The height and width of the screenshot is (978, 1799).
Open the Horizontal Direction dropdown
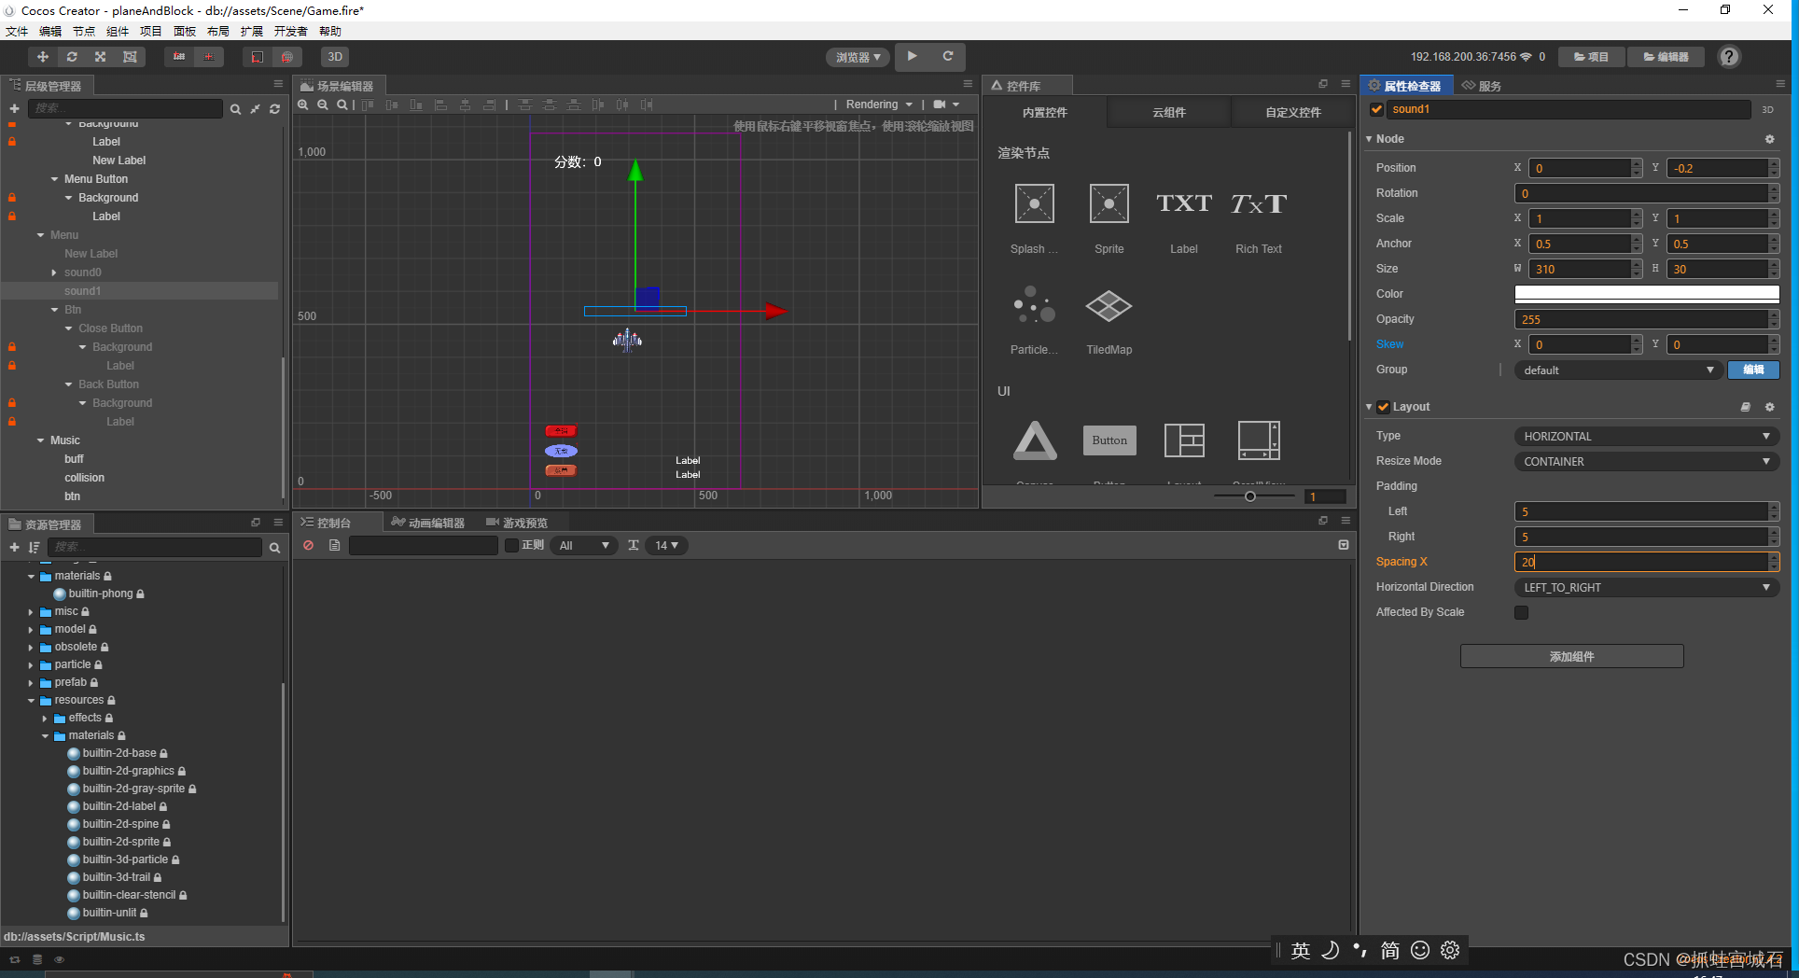tap(1646, 587)
